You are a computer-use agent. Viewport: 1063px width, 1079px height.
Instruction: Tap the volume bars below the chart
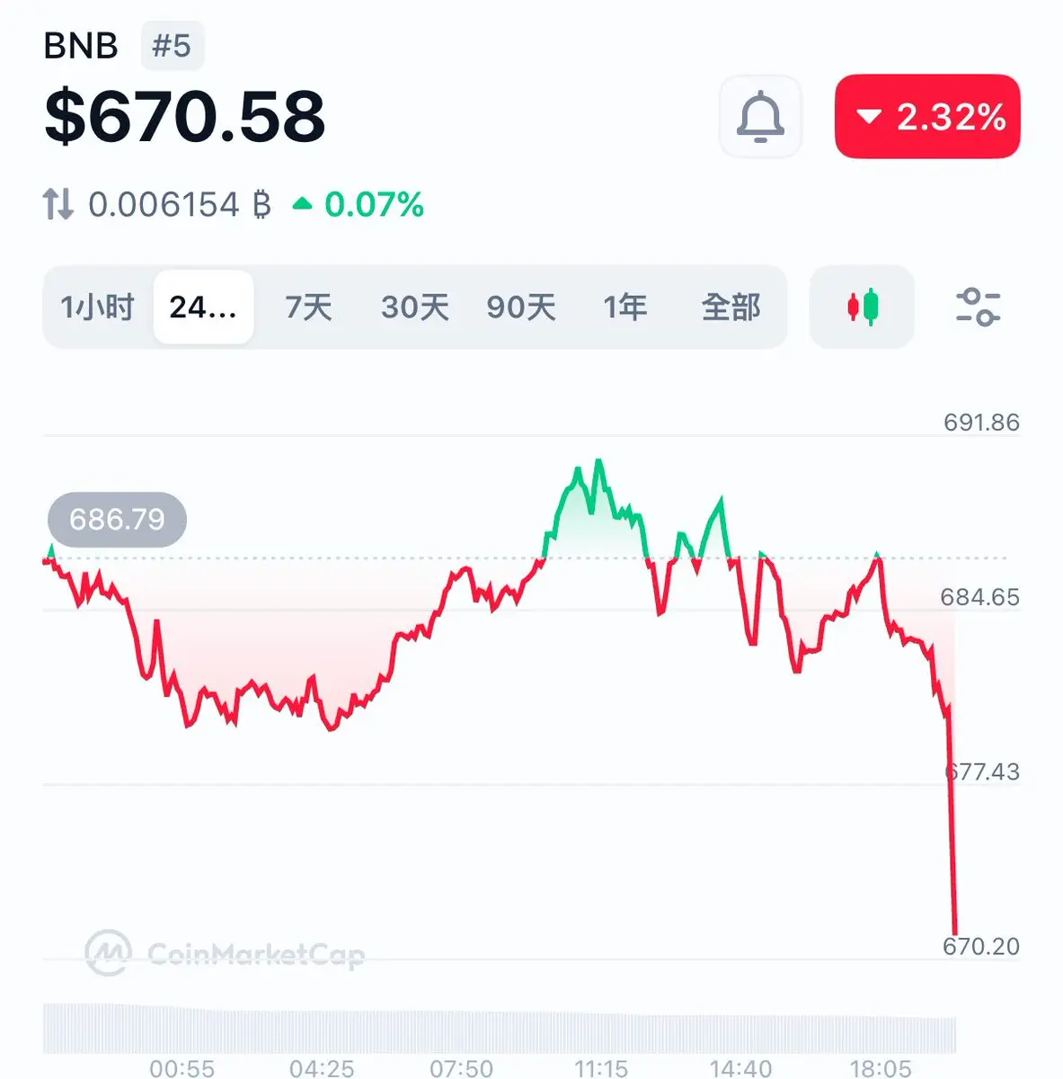500,1028
